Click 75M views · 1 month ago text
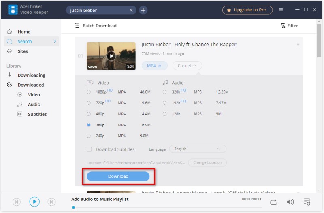The image size is (324, 213). (x=163, y=54)
